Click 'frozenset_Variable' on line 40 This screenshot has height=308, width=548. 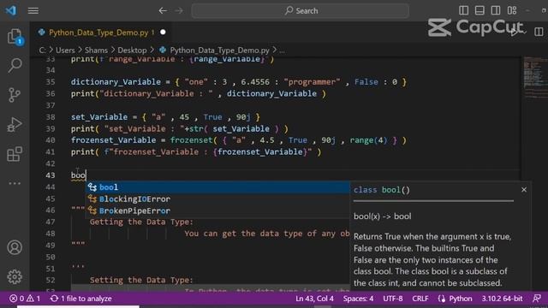[x=114, y=140]
